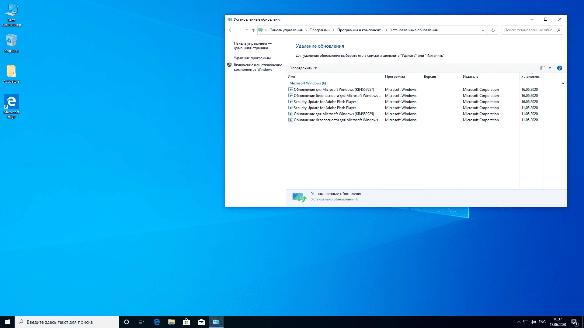
Task: Open Включение или отключение компонентов Windows
Action: [x=258, y=67]
